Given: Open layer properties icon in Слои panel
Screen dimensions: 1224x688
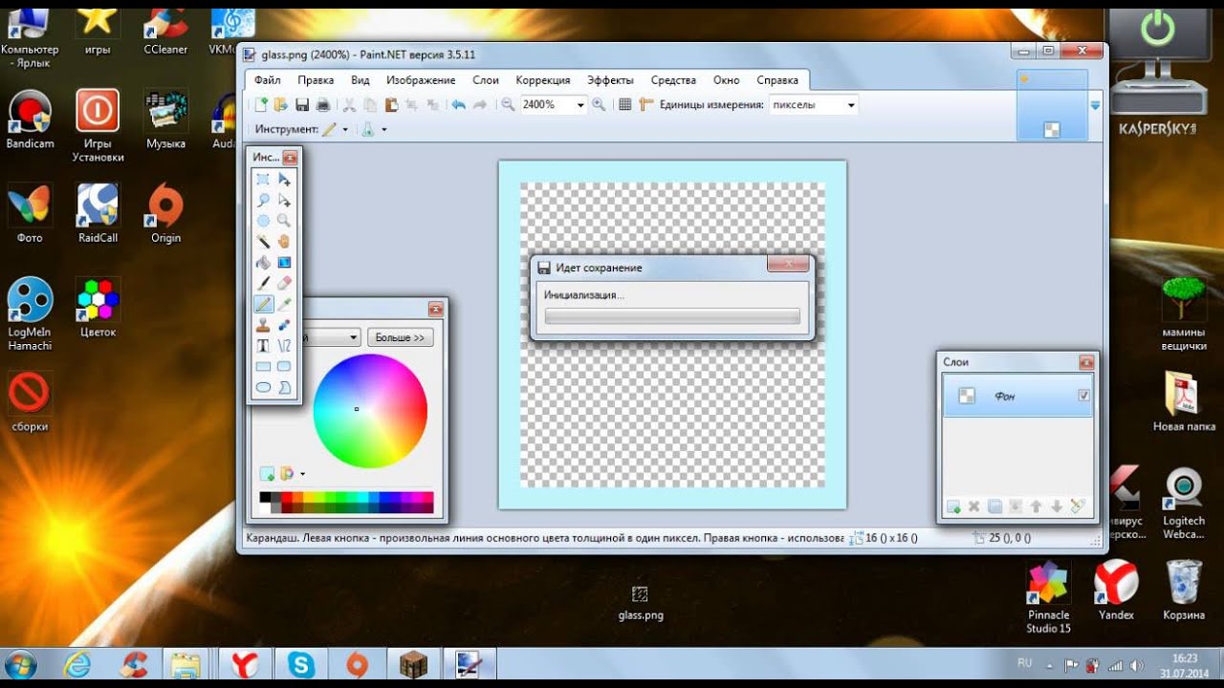Looking at the screenshot, I should coord(1079,506).
